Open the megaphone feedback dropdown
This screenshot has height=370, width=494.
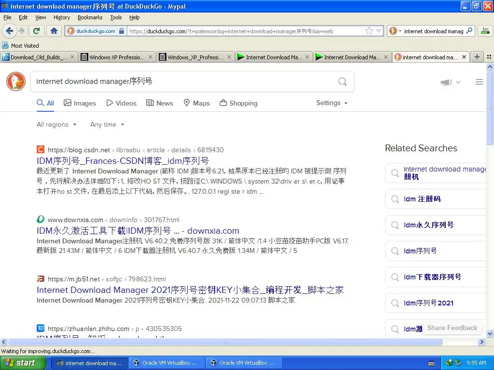pyautogui.click(x=451, y=82)
